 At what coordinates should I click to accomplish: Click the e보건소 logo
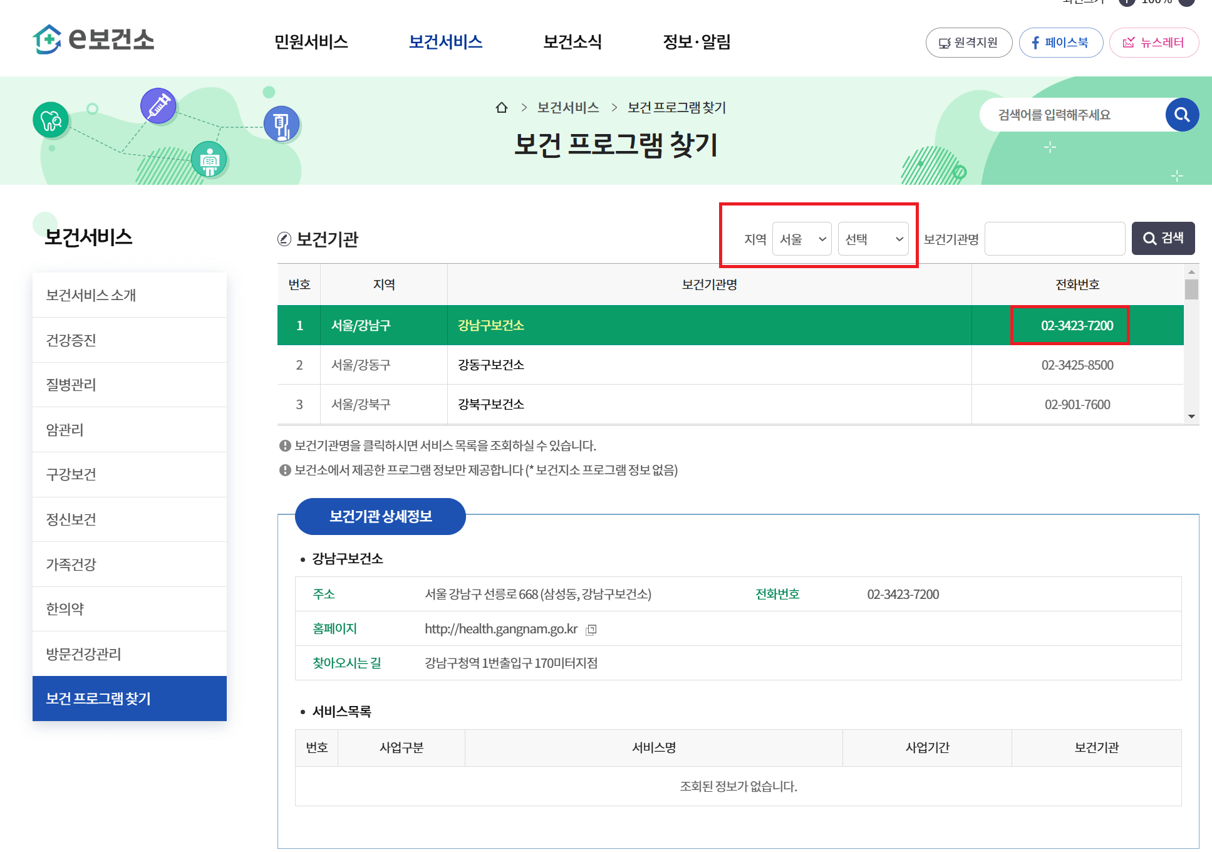tap(94, 41)
